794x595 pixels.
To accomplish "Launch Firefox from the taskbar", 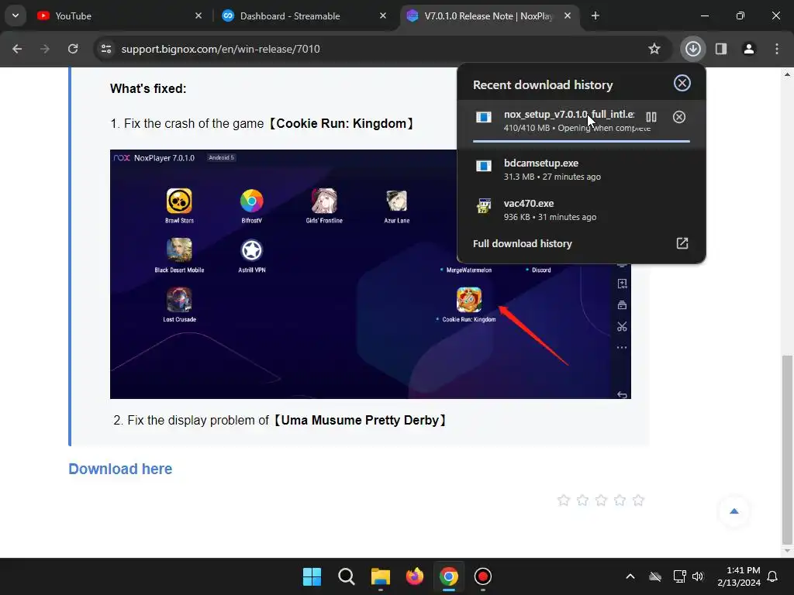I will pos(415,576).
